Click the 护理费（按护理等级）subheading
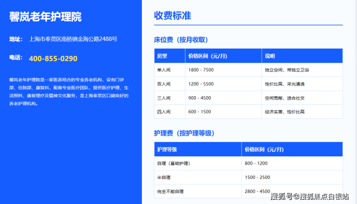The image size is (357, 204). pyautogui.click(x=184, y=133)
